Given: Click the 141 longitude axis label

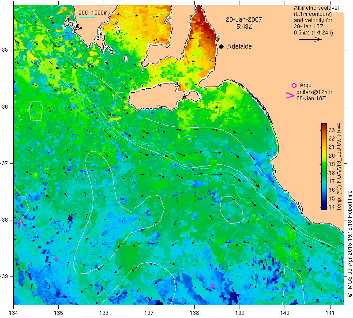Looking at the screenshot, I should [x=330, y=313].
